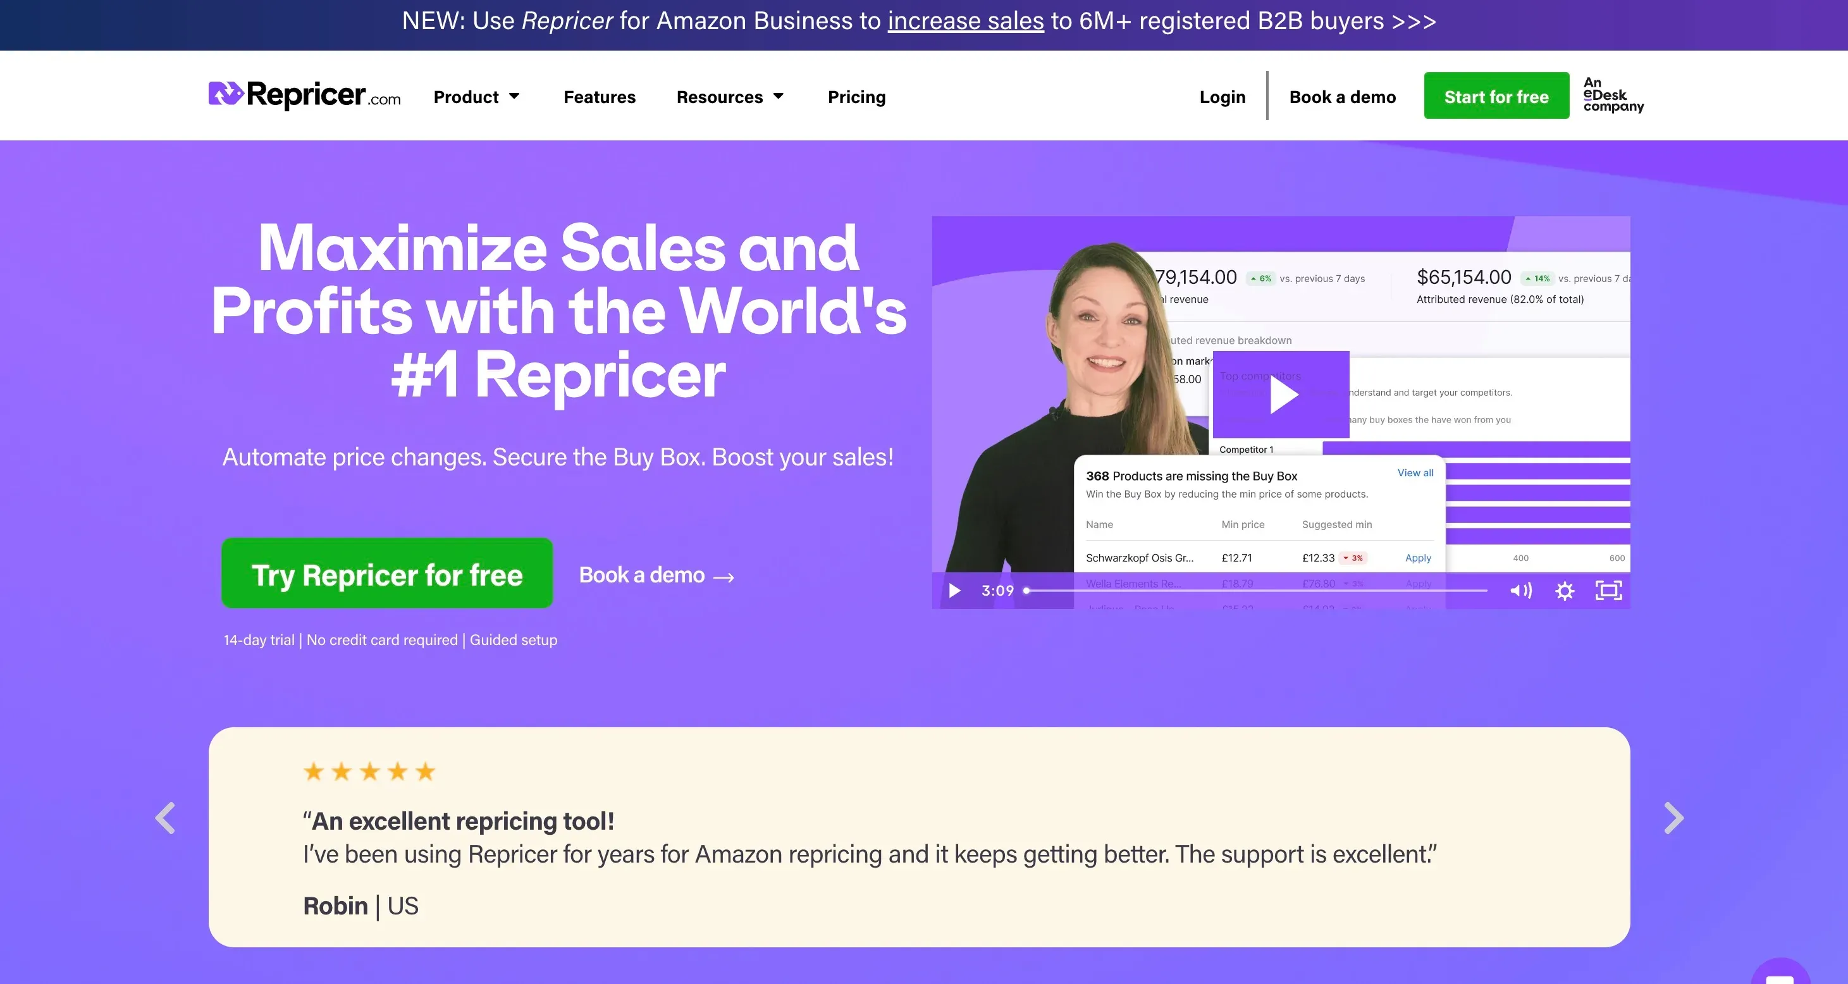Image resolution: width=1848 pixels, height=984 pixels.
Task: Expand the Resources dropdown menu
Action: [730, 97]
